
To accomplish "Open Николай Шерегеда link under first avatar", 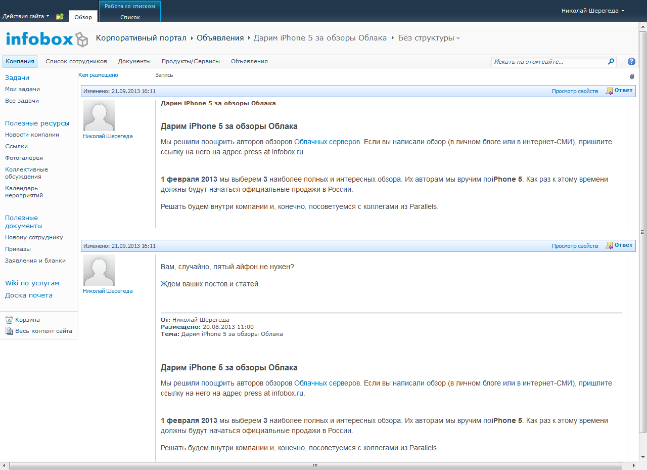I will click(x=108, y=136).
